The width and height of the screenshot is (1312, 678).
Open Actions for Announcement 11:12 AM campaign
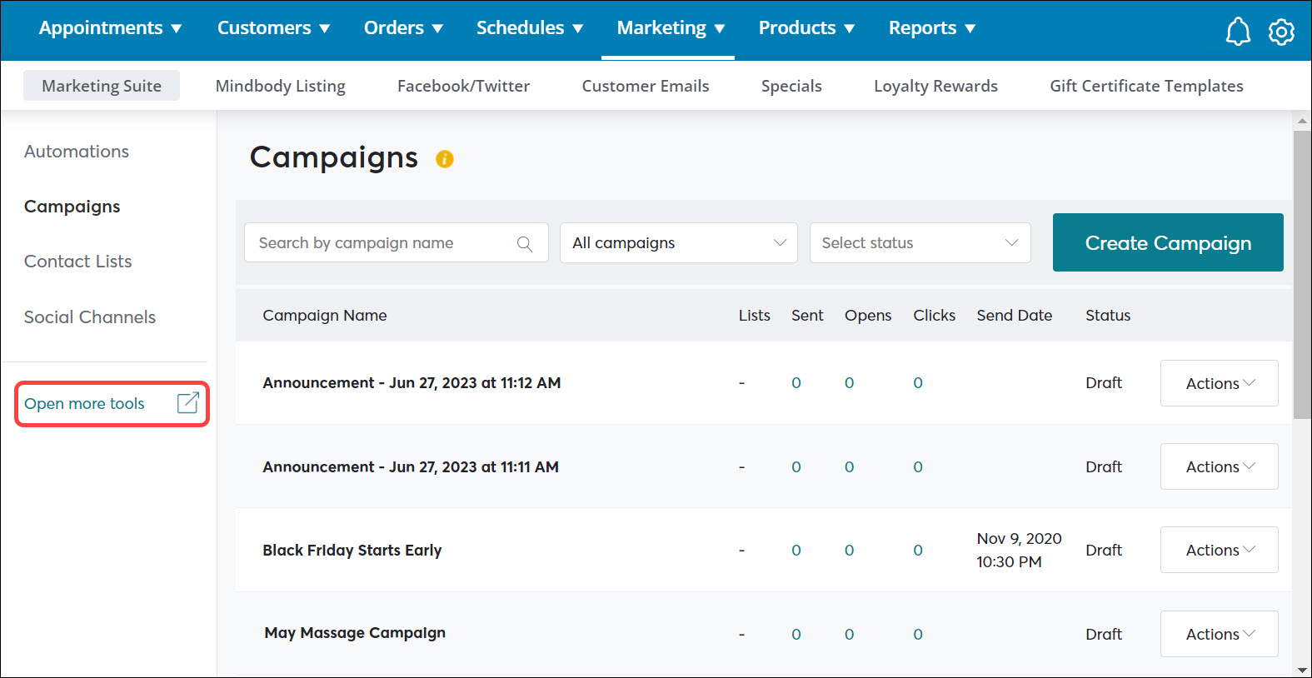click(1220, 383)
